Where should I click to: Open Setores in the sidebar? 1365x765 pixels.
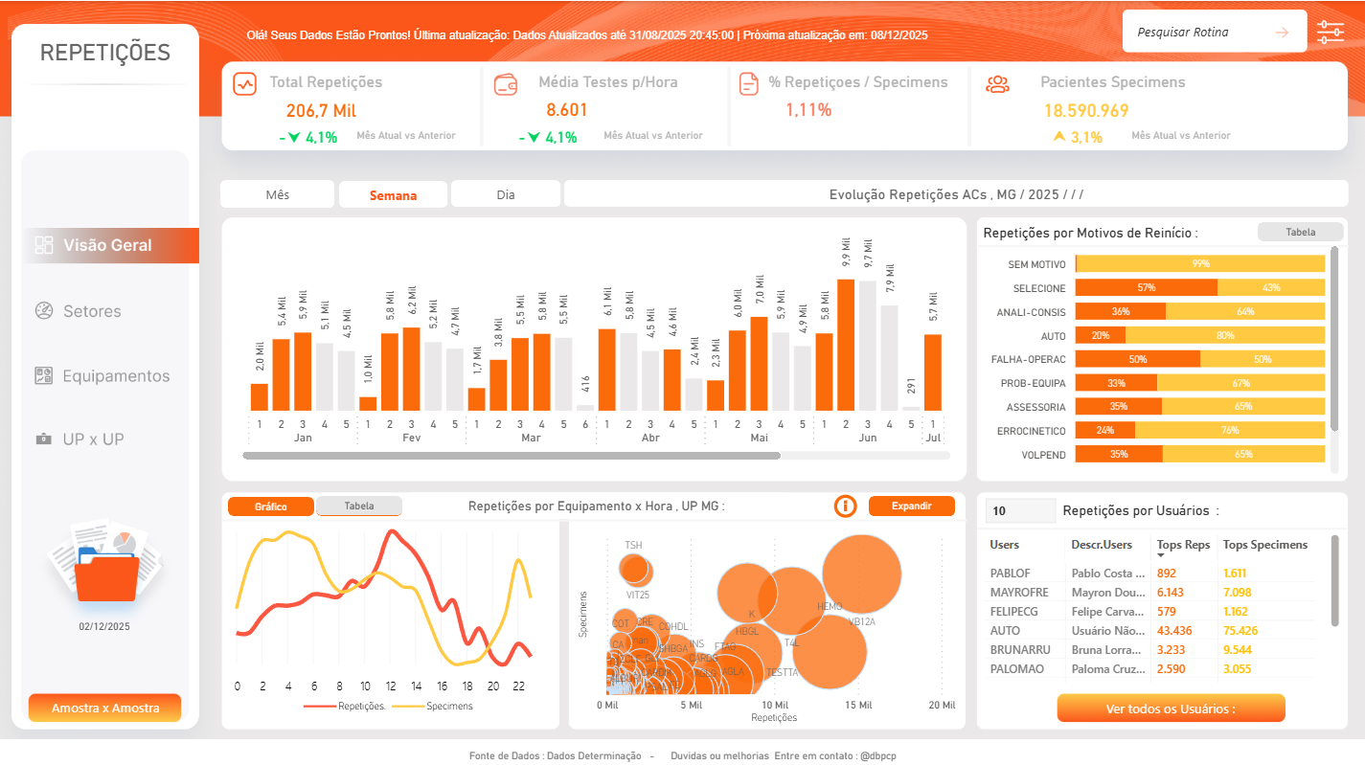pos(92,311)
